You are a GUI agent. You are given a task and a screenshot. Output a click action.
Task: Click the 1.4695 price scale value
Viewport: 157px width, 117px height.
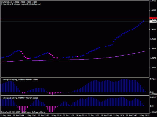coord(153,10)
